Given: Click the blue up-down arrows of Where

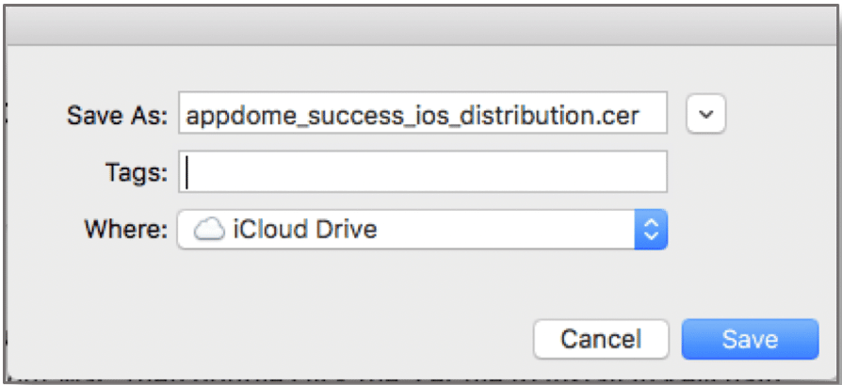Looking at the screenshot, I should pyautogui.click(x=651, y=229).
